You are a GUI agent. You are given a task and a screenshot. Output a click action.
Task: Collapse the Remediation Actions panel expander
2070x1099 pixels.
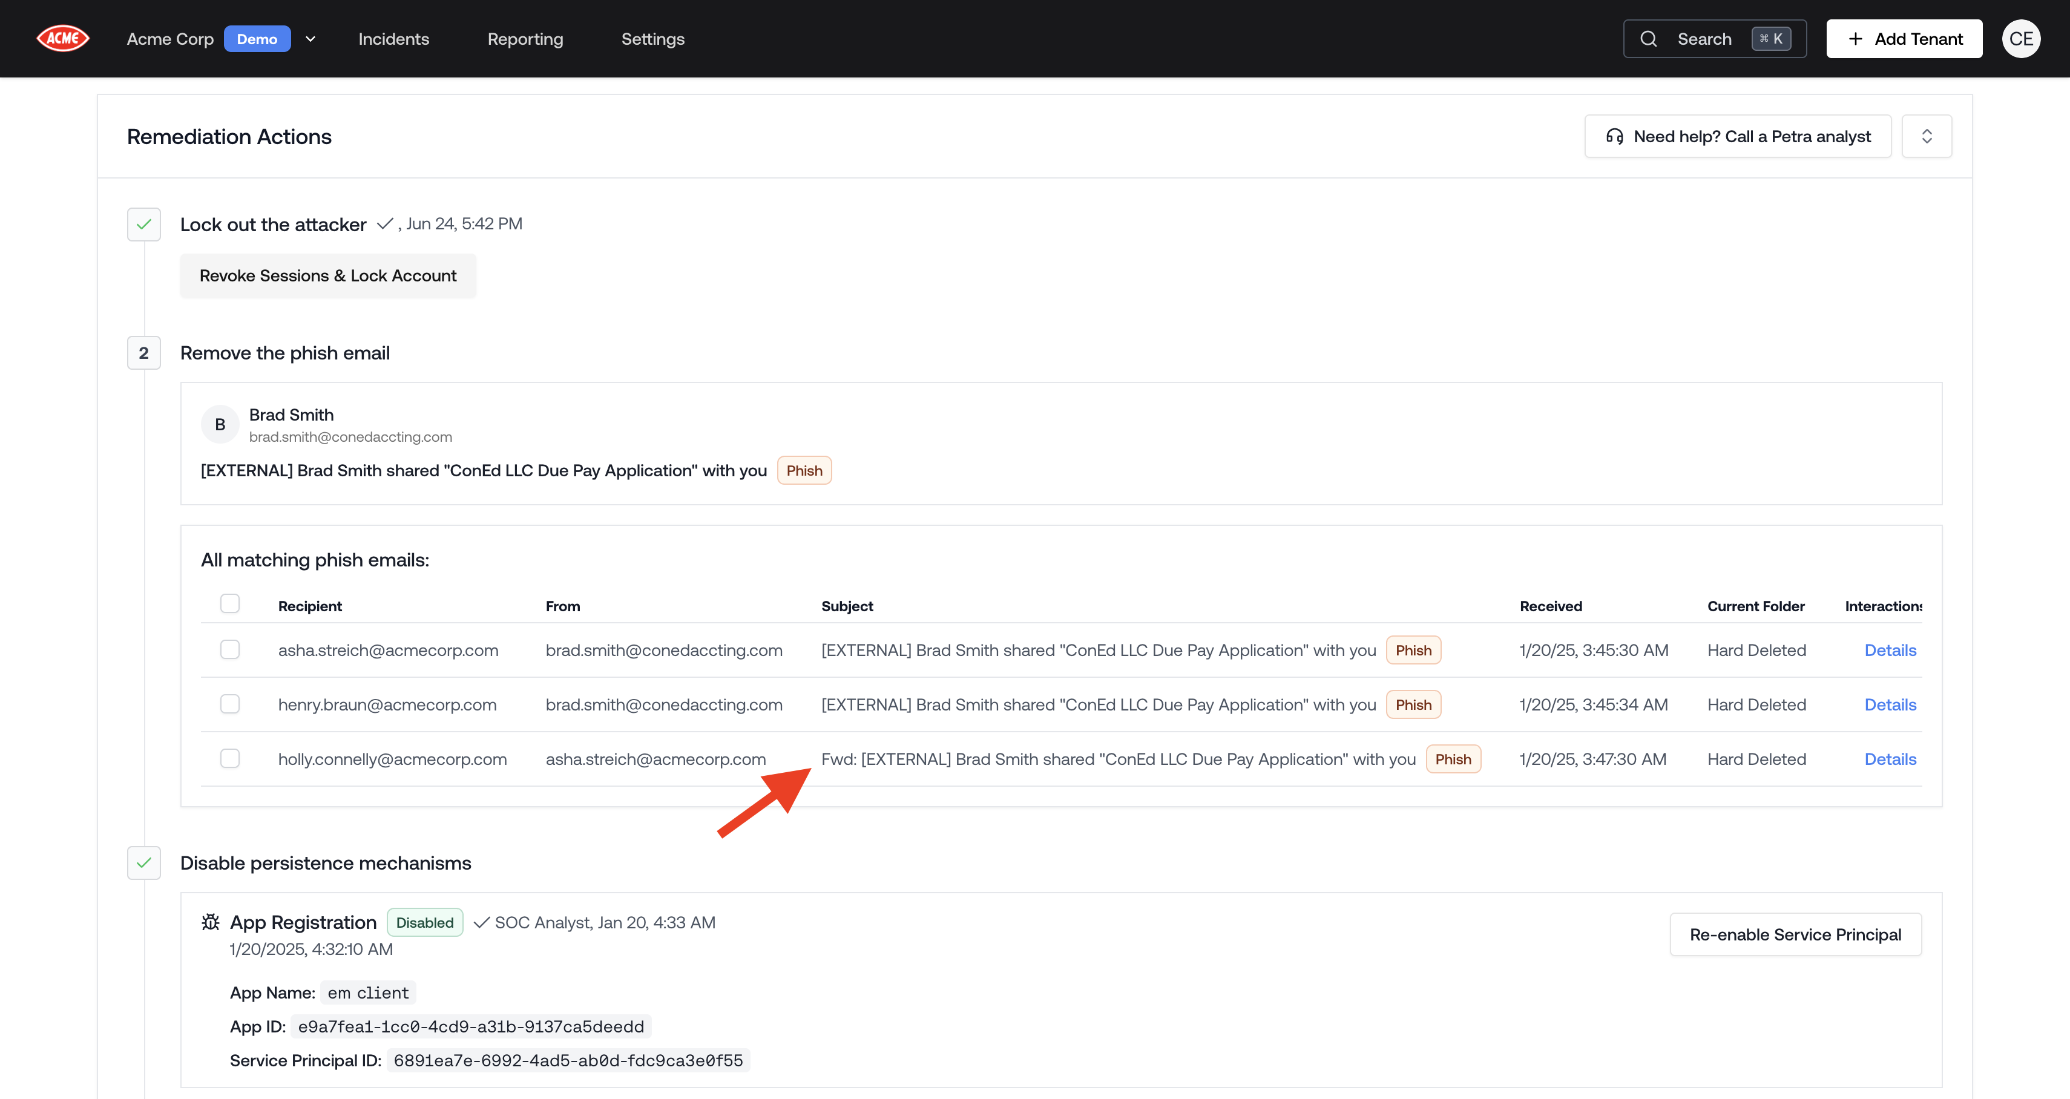coord(1926,136)
